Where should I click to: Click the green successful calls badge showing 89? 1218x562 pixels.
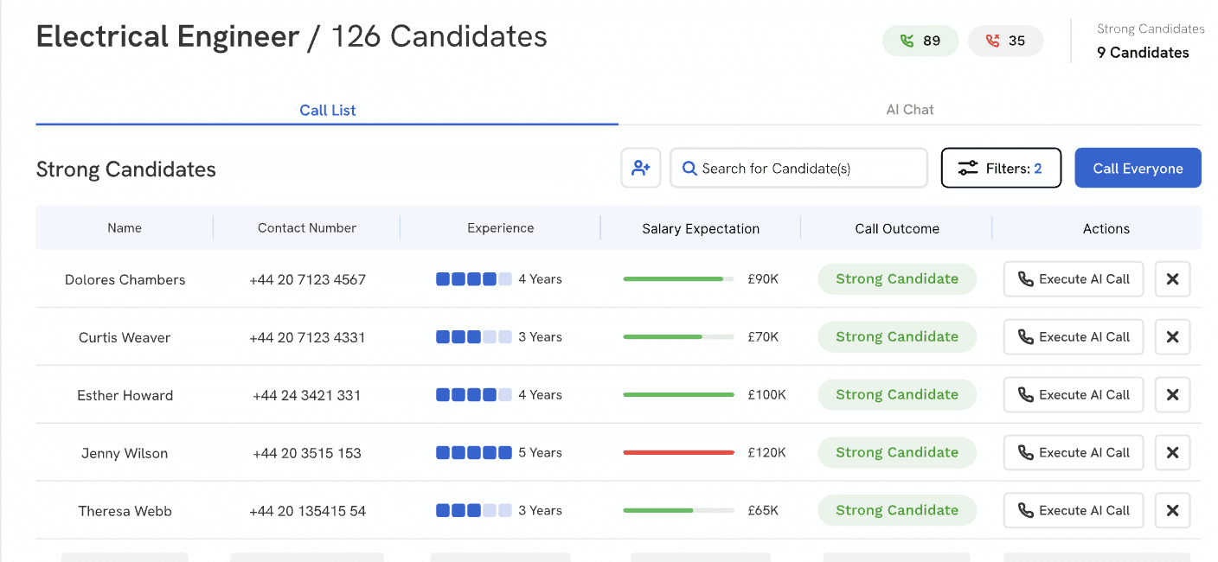920,41
